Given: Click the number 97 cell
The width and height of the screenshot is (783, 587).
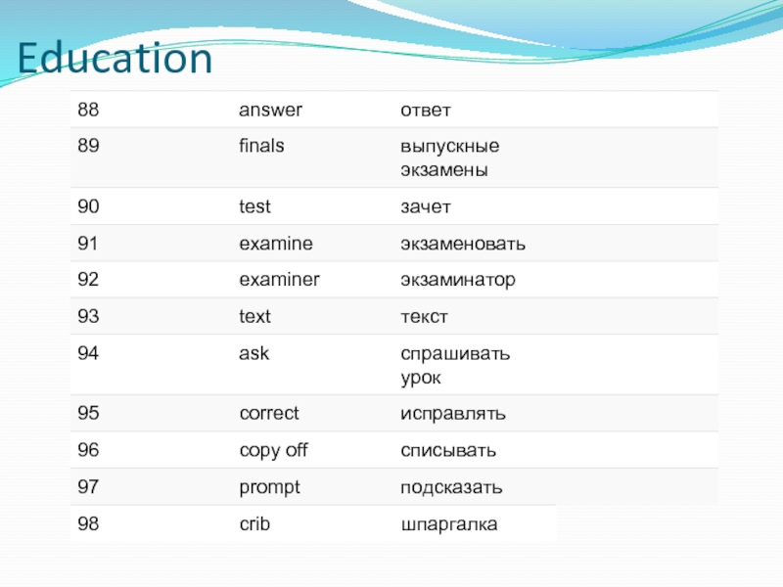Looking at the screenshot, I should 88,486.
